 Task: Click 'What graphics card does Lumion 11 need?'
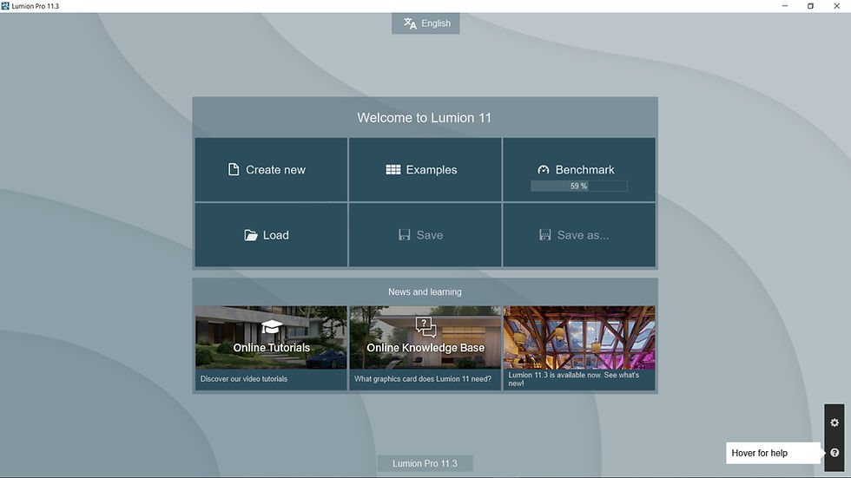(x=422, y=379)
